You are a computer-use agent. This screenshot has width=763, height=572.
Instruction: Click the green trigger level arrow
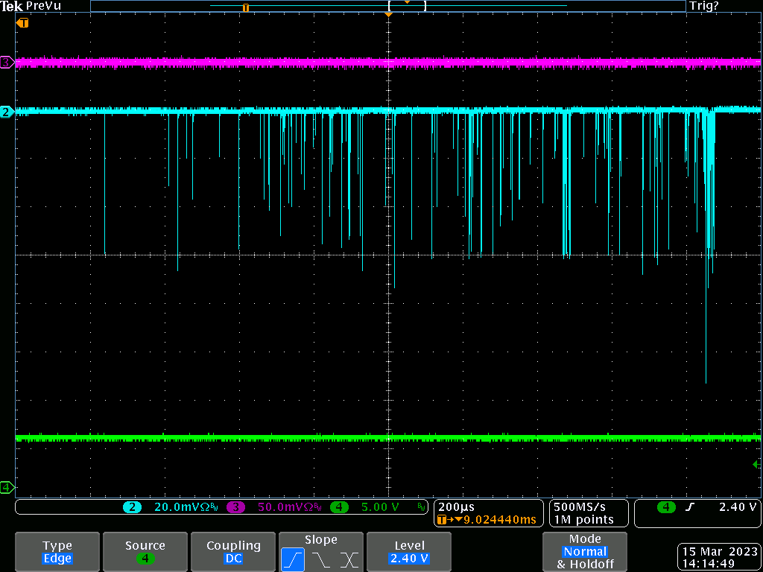point(757,464)
